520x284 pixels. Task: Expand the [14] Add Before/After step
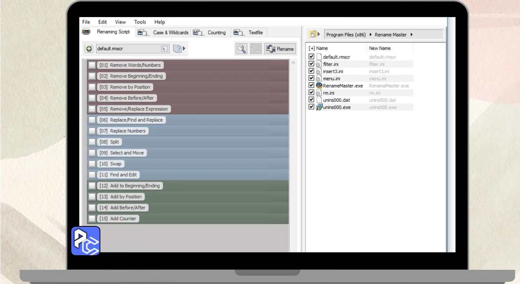[122, 208]
